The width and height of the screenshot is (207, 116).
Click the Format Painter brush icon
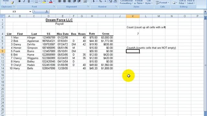click(x=12, y=2)
